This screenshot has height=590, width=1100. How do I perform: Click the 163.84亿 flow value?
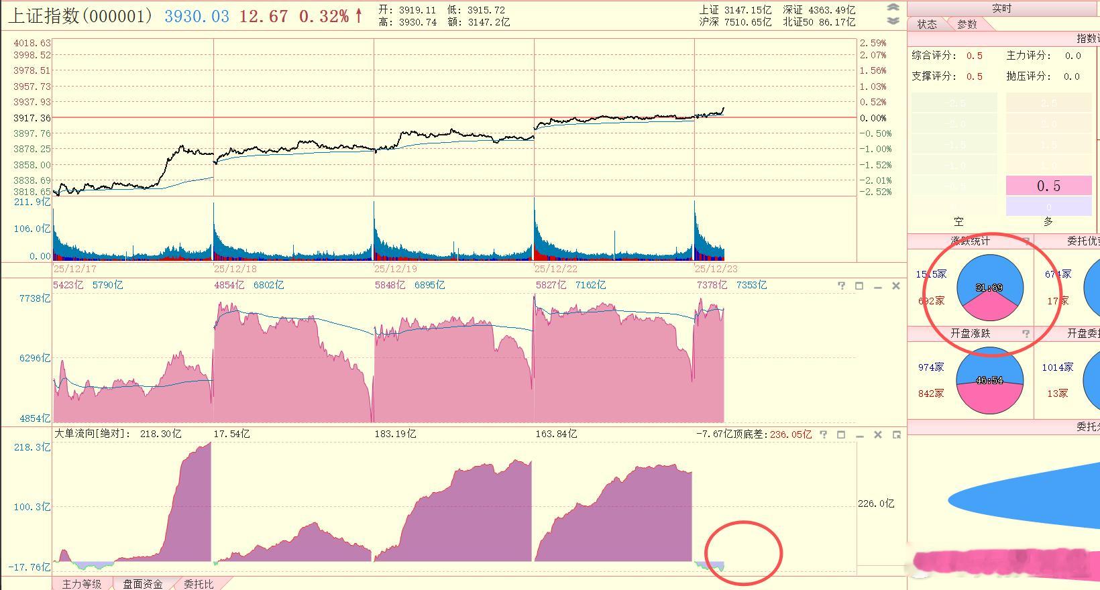[556, 434]
